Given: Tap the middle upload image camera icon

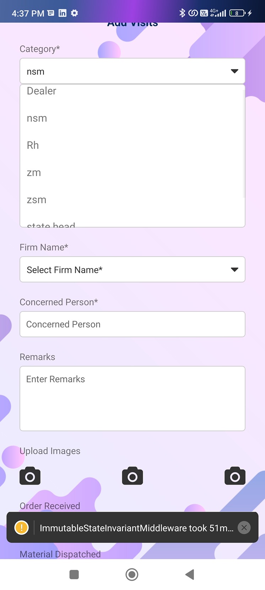Looking at the screenshot, I should (132, 476).
